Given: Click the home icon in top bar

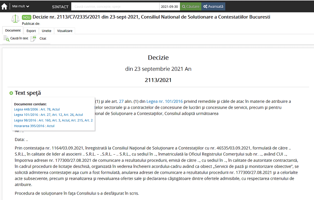Looking at the screenshot, I should coord(4,6).
